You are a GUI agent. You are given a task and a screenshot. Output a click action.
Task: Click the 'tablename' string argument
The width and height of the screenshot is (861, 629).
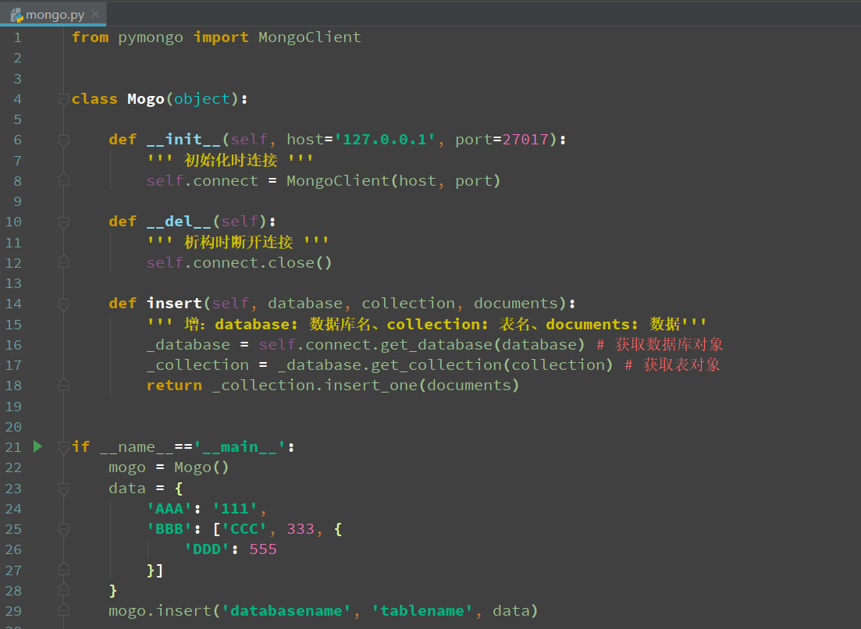click(422, 611)
